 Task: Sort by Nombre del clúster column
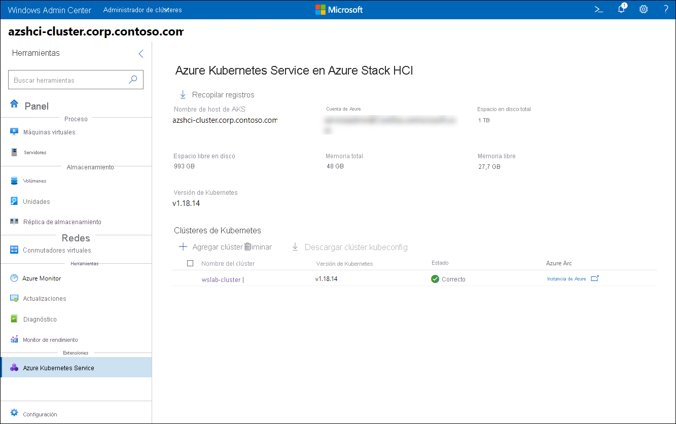pyautogui.click(x=228, y=263)
